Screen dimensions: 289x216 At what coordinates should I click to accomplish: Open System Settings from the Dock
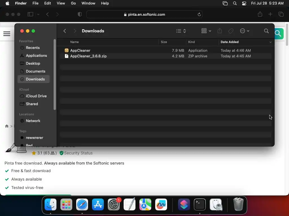coord(114,204)
